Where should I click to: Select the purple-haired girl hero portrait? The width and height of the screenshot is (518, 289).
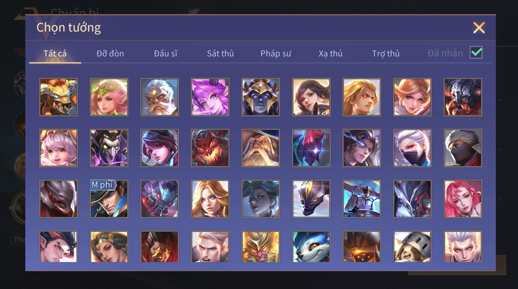point(210,97)
